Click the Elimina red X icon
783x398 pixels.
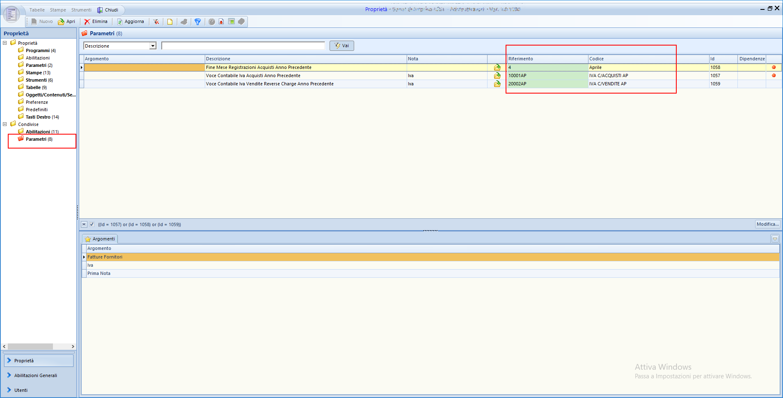click(87, 22)
